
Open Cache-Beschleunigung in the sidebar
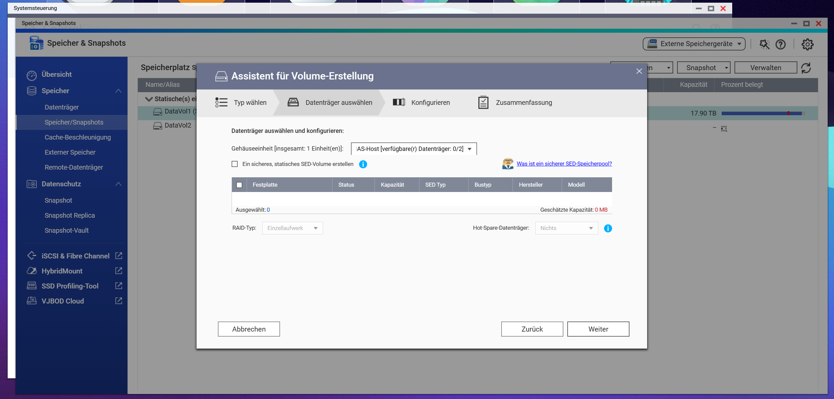coord(77,137)
